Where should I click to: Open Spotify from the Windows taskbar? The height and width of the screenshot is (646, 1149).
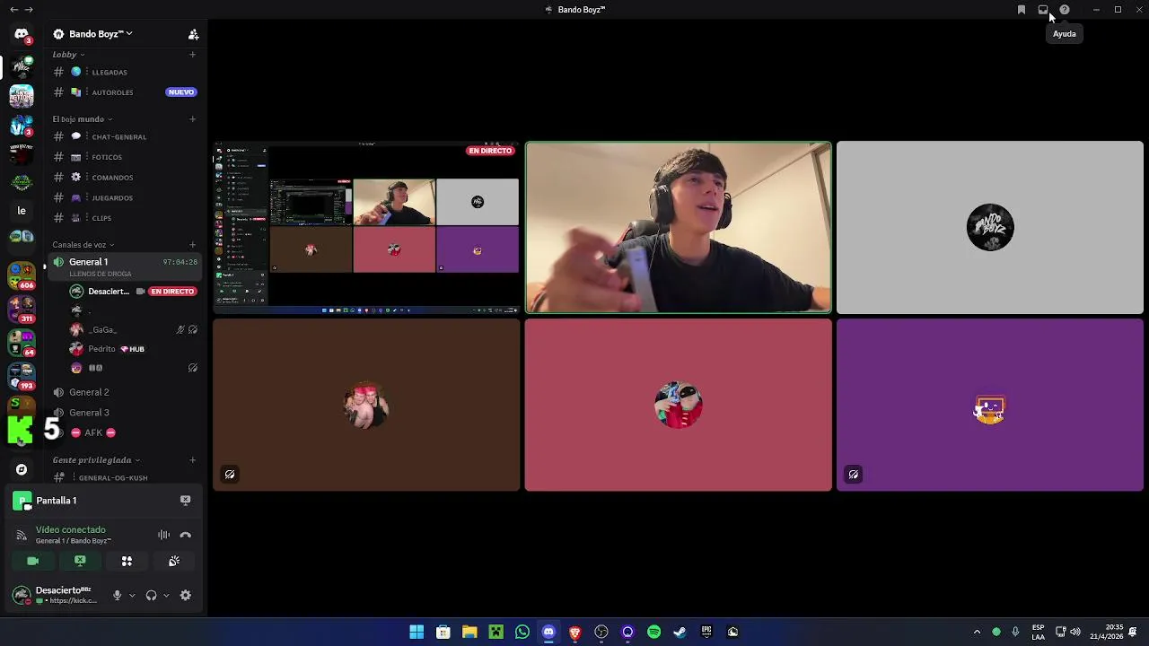pyautogui.click(x=653, y=632)
